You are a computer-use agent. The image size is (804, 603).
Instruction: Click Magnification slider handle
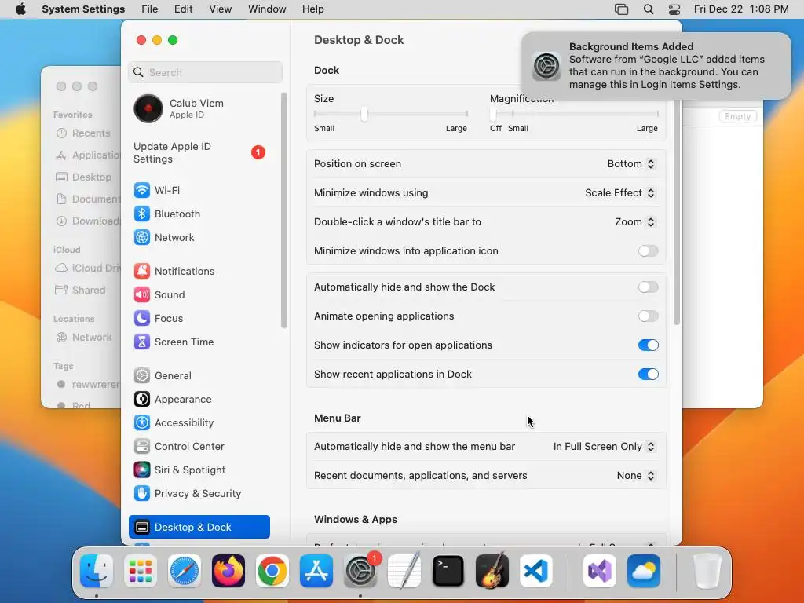(x=493, y=114)
